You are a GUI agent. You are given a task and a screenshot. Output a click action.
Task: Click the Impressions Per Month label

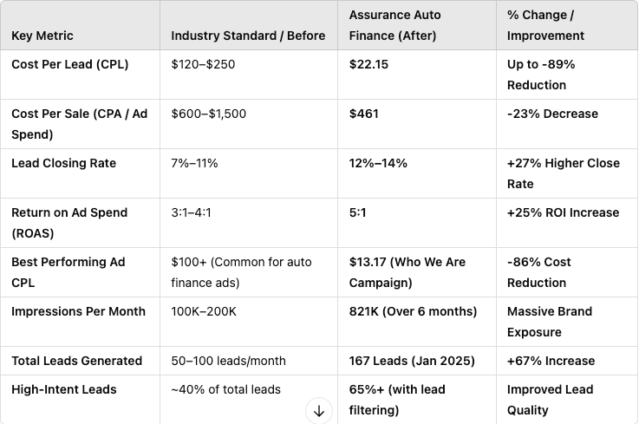(78, 311)
